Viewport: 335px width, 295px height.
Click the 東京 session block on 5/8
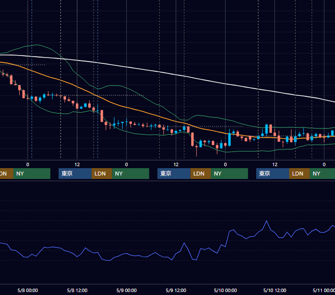click(75, 174)
